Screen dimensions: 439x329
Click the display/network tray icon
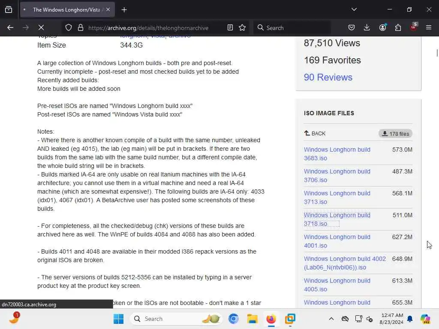click(358, 319)
